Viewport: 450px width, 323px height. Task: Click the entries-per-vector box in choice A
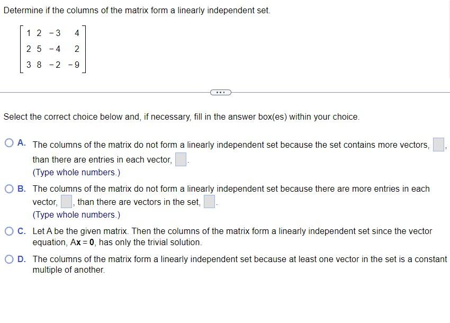tap(180, 158)
